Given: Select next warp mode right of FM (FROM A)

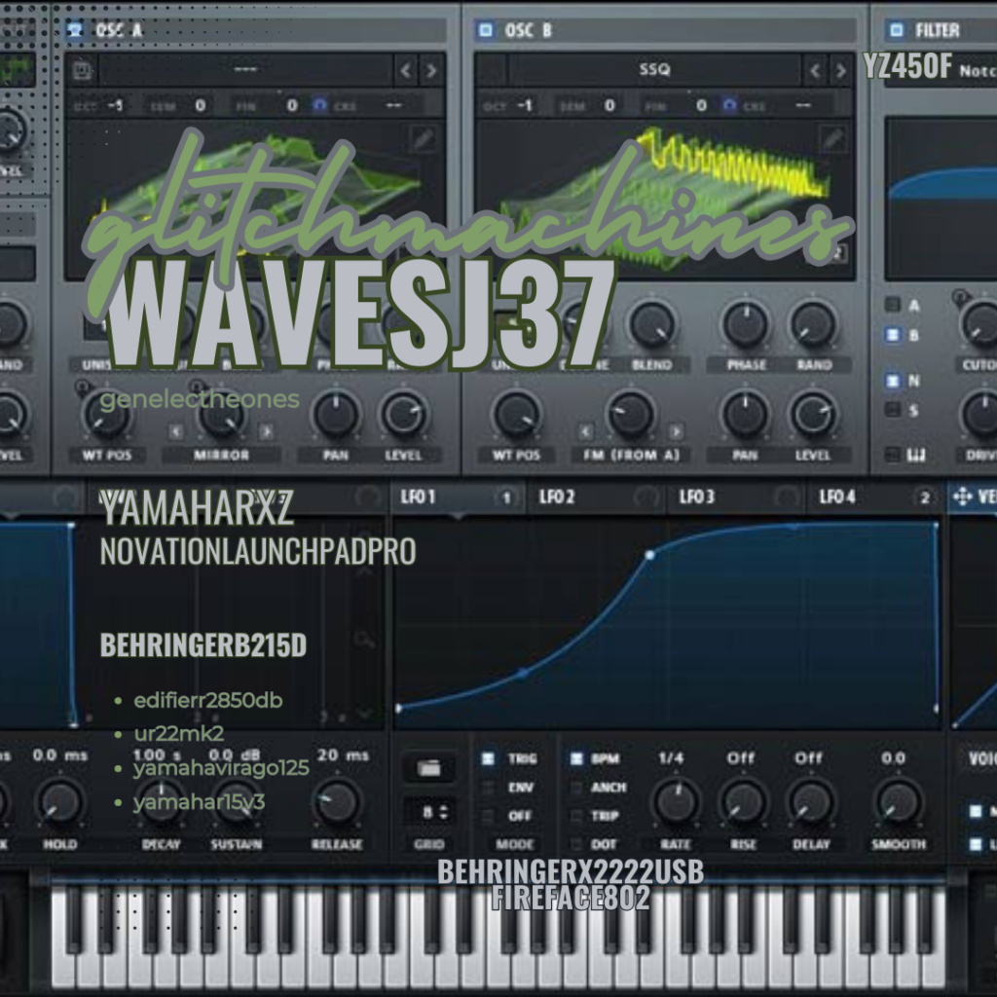Looking at the screenshot, I should (676, 432).
